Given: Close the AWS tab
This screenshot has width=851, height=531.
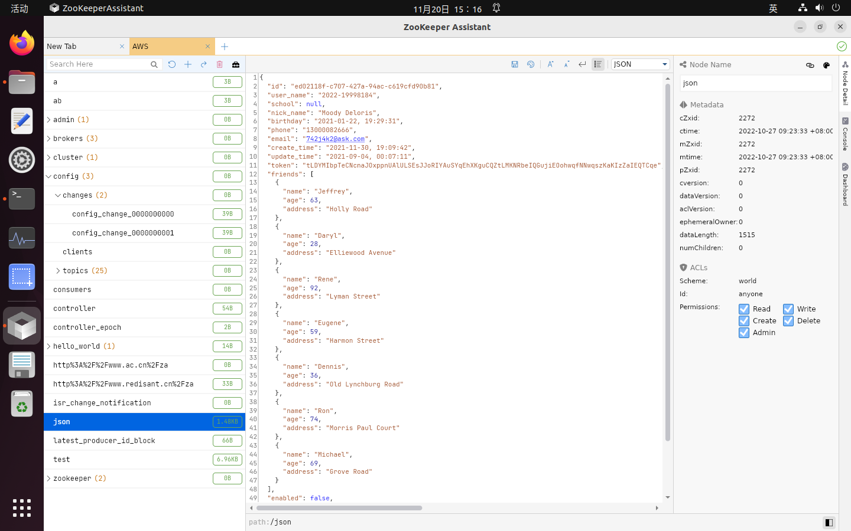Looking at the screenshot, I should click(x=208, y=47).
